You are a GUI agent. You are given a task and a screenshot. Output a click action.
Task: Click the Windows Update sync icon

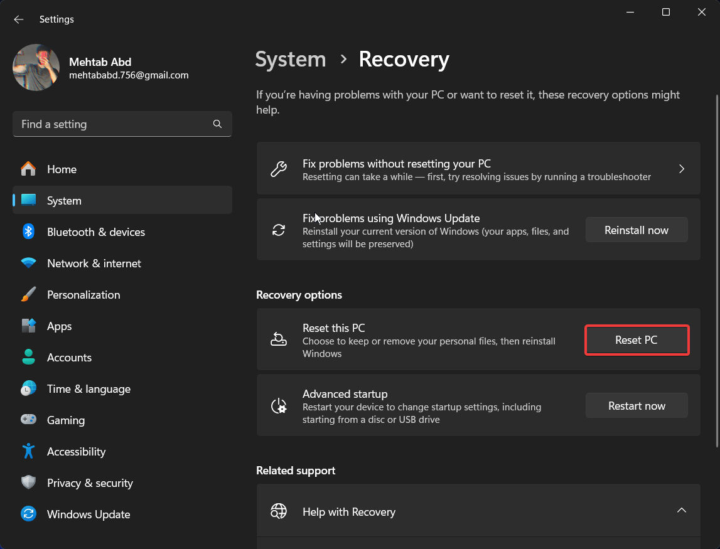[x=28, y=514]
